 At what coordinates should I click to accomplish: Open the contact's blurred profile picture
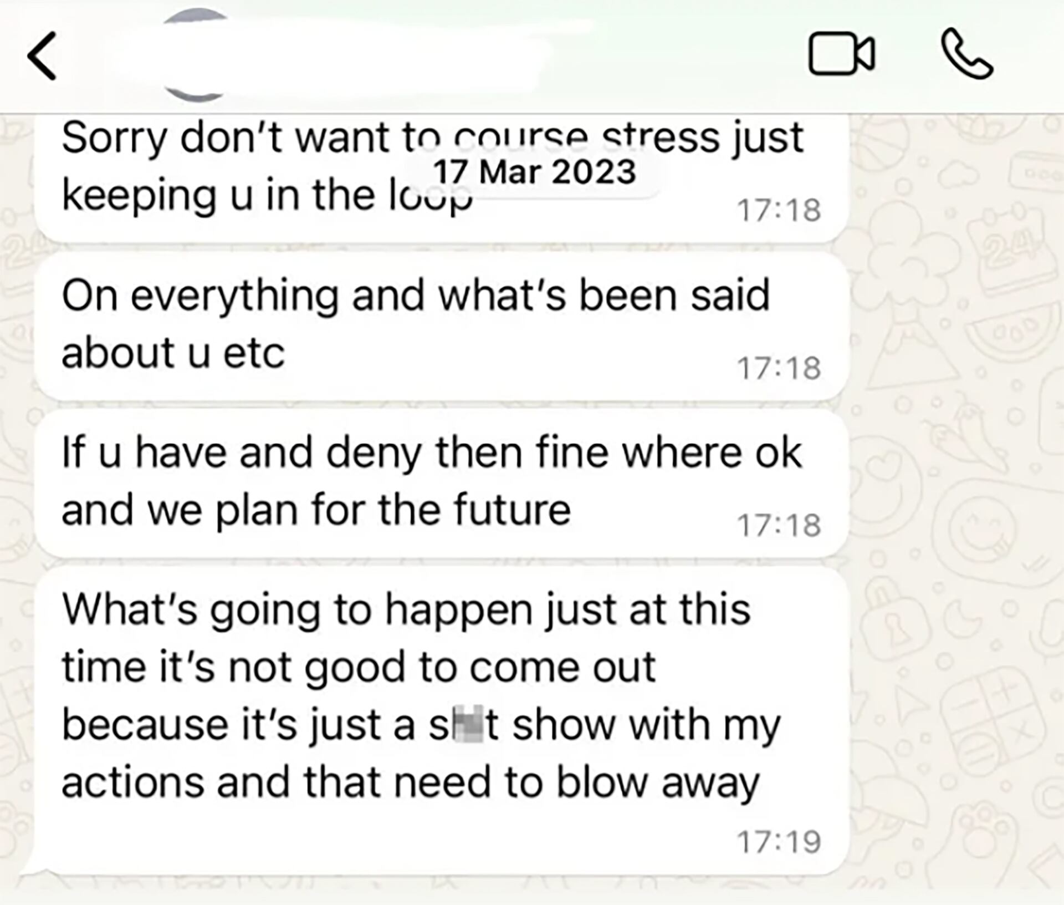(197, 55)
